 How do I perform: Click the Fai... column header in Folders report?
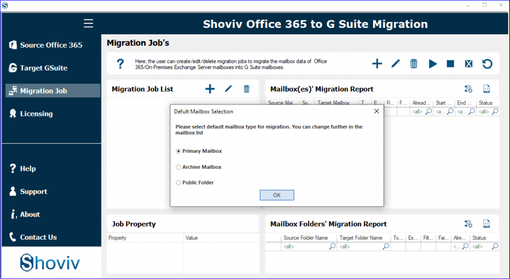444,238
